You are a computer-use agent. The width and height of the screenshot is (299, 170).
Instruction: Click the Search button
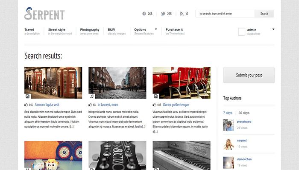point(264,14)
